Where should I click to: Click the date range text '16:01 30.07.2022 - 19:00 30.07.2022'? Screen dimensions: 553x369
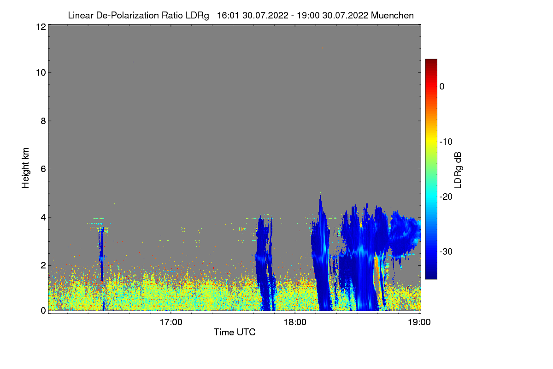tap(292, 15)
